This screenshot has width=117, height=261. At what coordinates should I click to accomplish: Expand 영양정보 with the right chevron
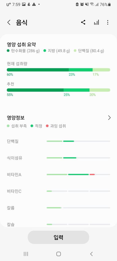[x=109, y=118]
